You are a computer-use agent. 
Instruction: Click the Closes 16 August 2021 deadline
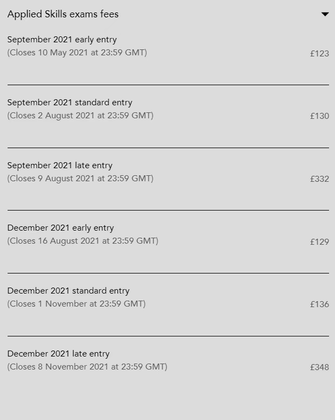[x=83, y=241]
